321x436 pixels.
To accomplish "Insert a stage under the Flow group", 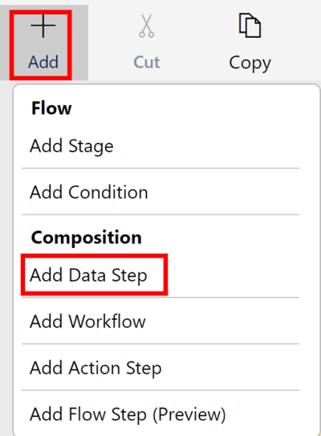I will pyautogui.click(x=71, y=146).
